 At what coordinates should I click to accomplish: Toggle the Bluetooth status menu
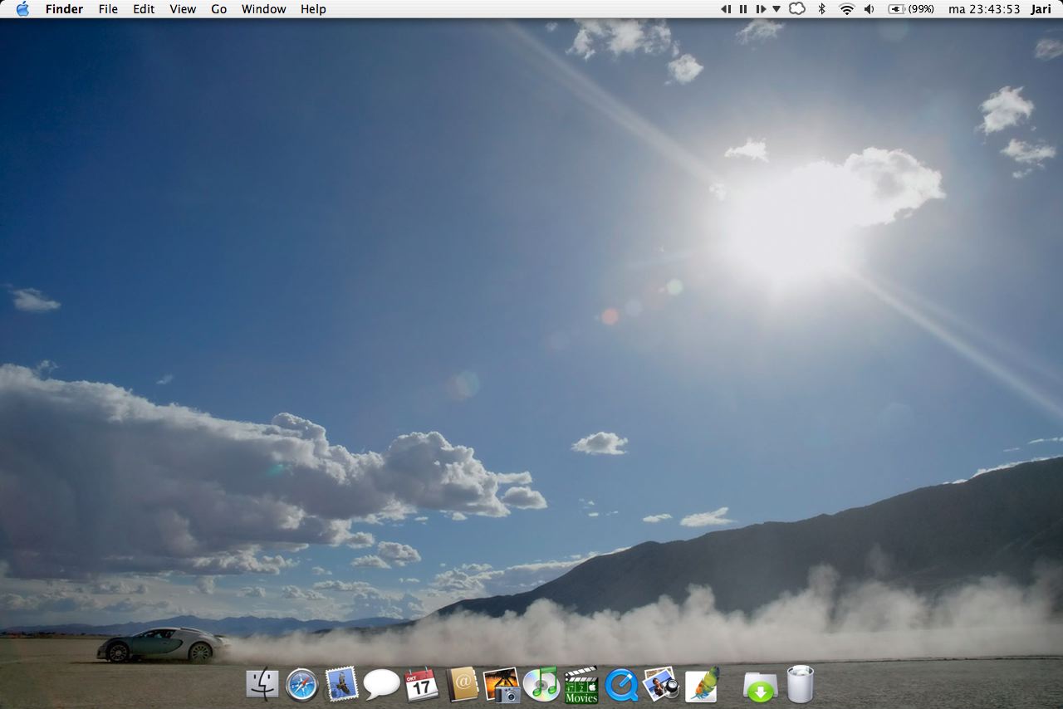tap(821, 9)
